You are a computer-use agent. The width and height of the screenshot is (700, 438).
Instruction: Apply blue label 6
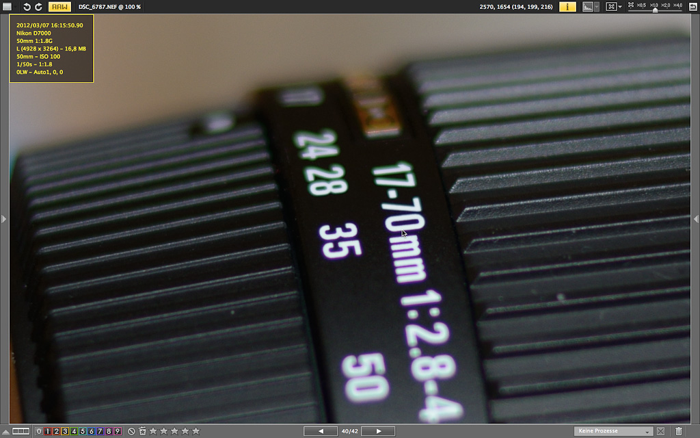pyautogui.click(x=91, y=431)
